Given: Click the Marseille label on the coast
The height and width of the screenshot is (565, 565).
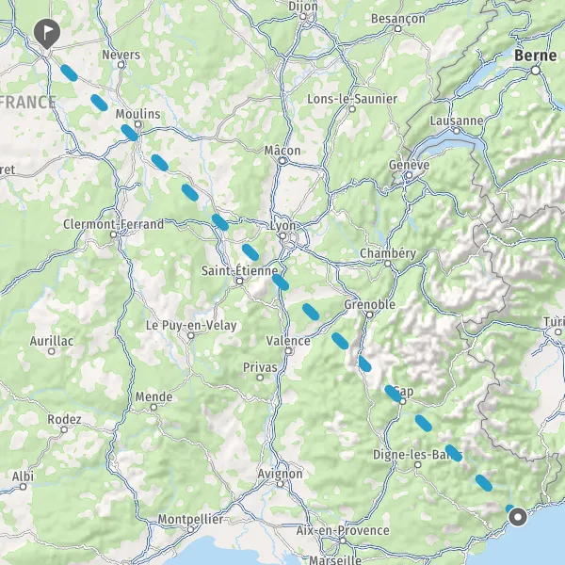Looking at the screenshot, I should pyautogui.click(x=335, y=559).
